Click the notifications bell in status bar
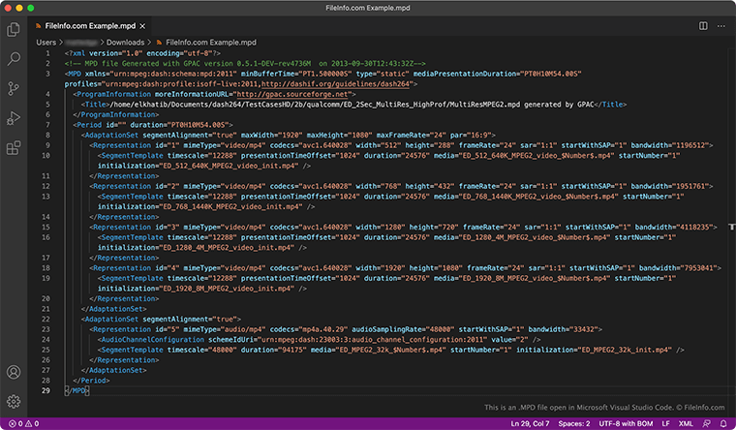Image resolution: width=736 pixels, height=430 pixels. 724,424
